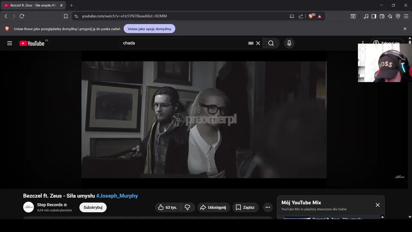Open the Brave tab search icon
412x232 pixels.
pyautogui.click(x=353, y=16)
